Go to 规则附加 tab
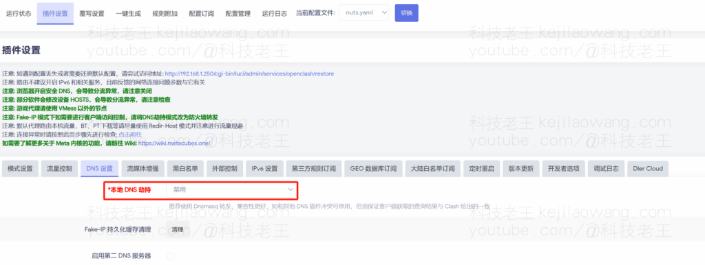Screen dimensions: 705x265 [x=165, y=14]
